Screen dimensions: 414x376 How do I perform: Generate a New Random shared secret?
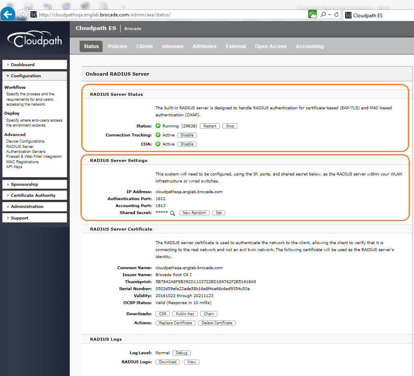click(x=194, y=213)
